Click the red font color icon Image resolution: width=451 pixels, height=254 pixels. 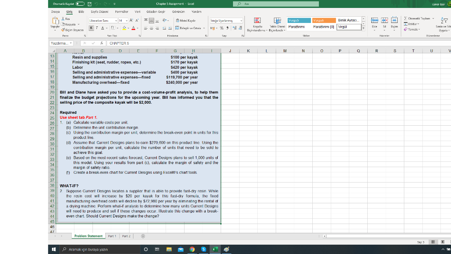pos(133,28)
